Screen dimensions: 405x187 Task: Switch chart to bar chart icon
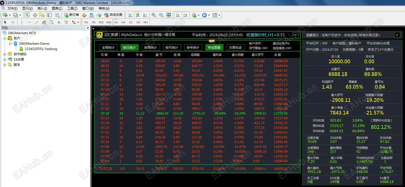(x=130, y=15)
